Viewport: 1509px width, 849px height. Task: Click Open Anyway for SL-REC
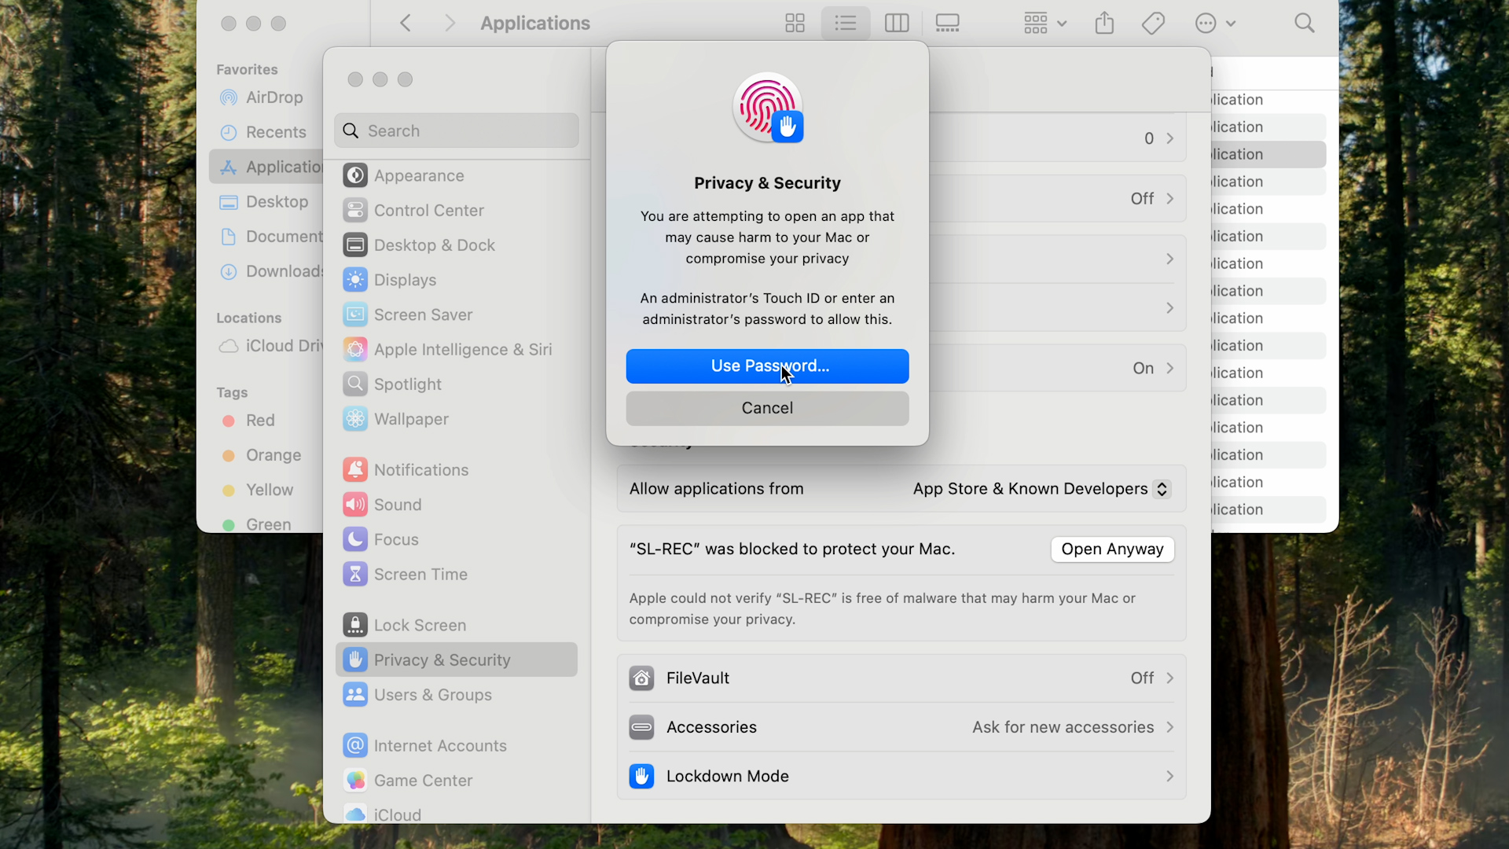1112,549
